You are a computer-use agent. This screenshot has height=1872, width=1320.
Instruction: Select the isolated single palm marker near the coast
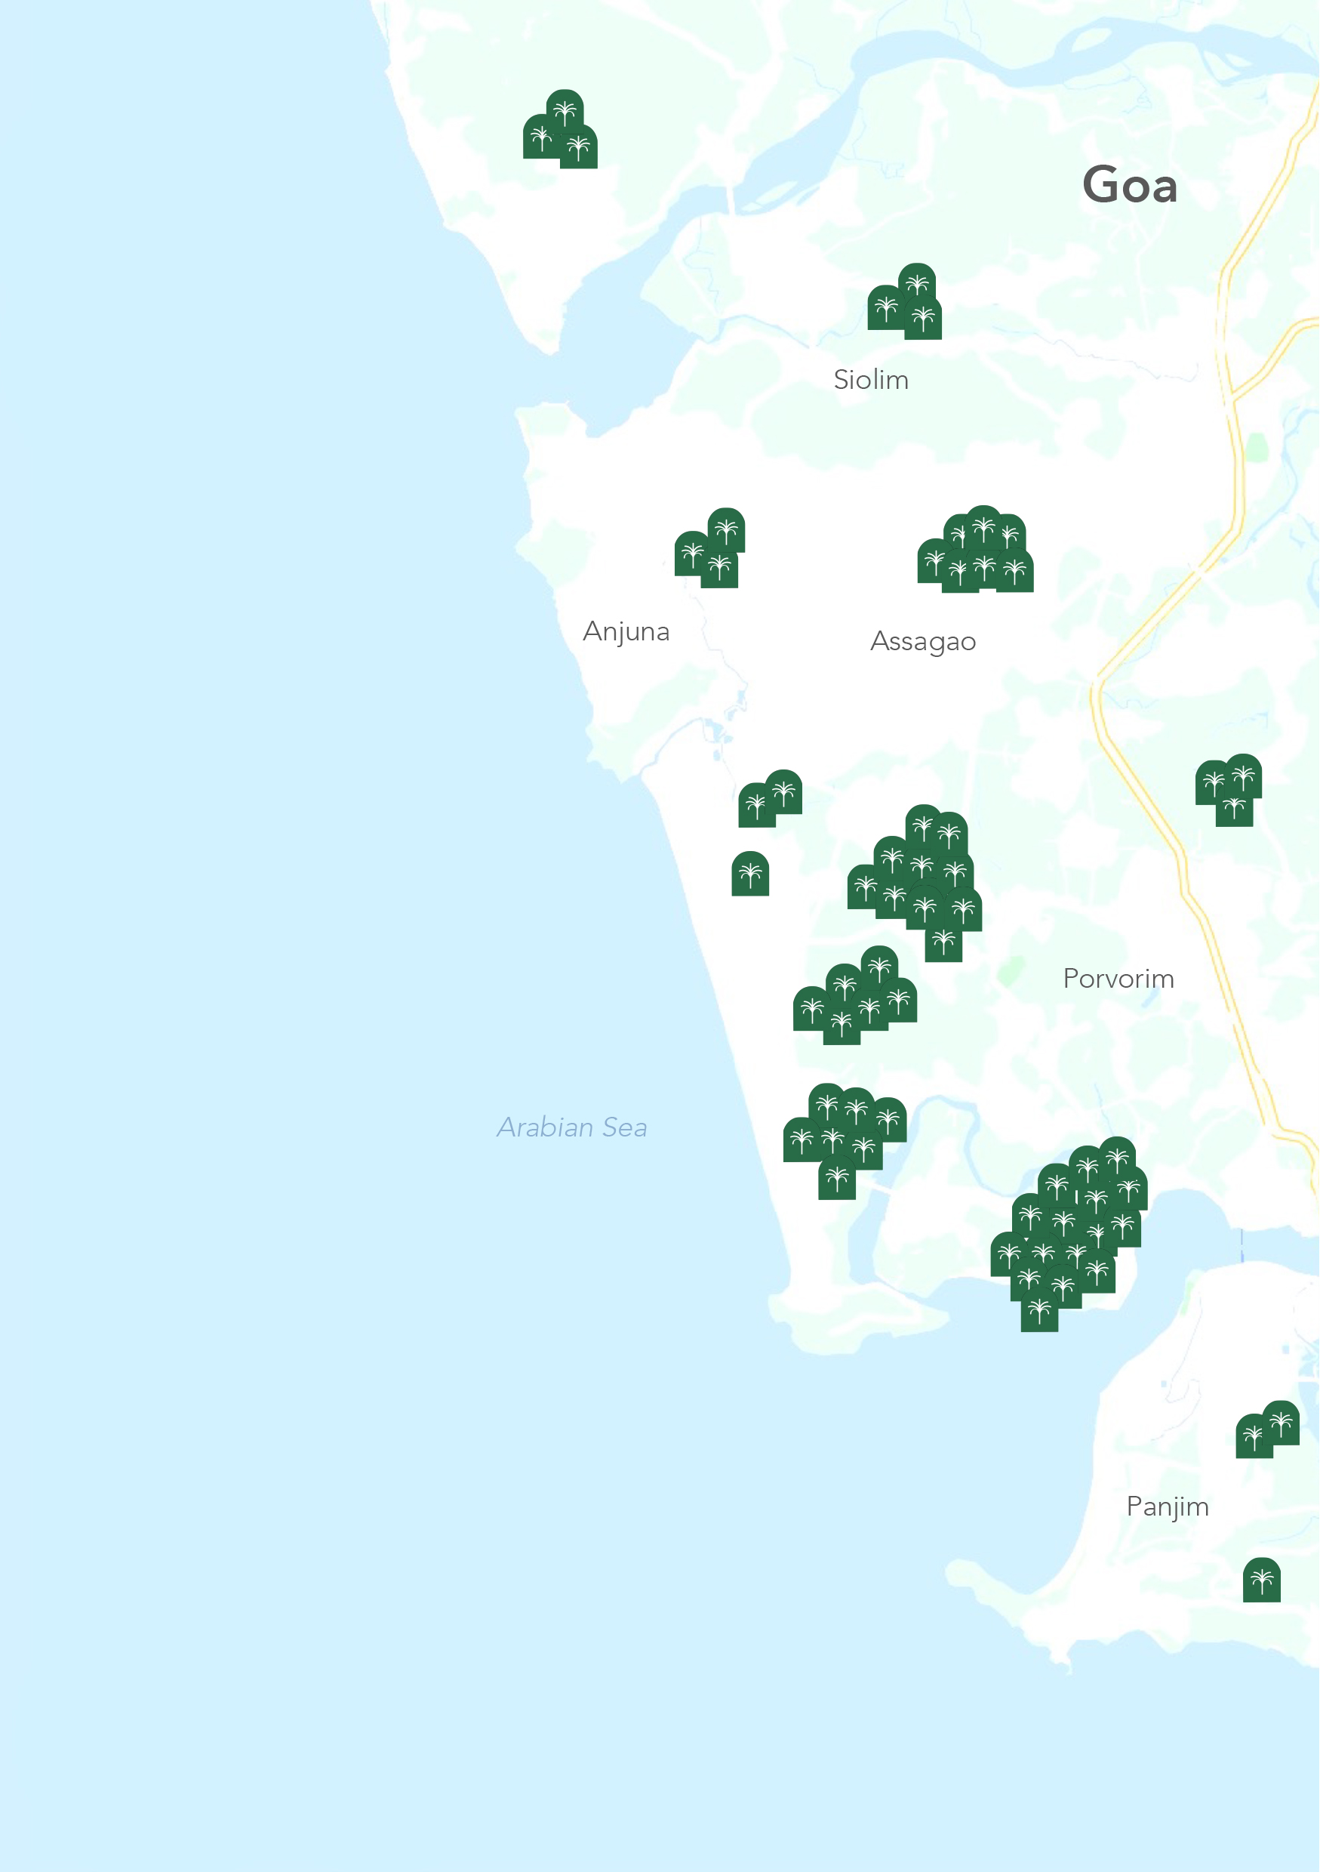pos(749,873)
